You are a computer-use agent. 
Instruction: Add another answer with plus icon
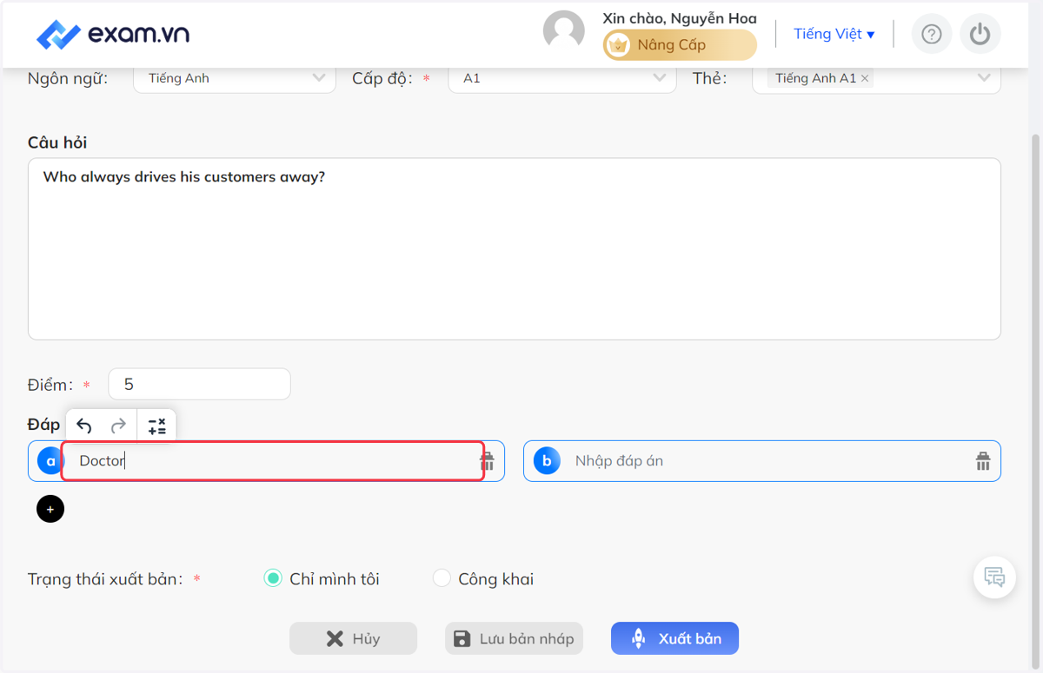click(50, 509)
